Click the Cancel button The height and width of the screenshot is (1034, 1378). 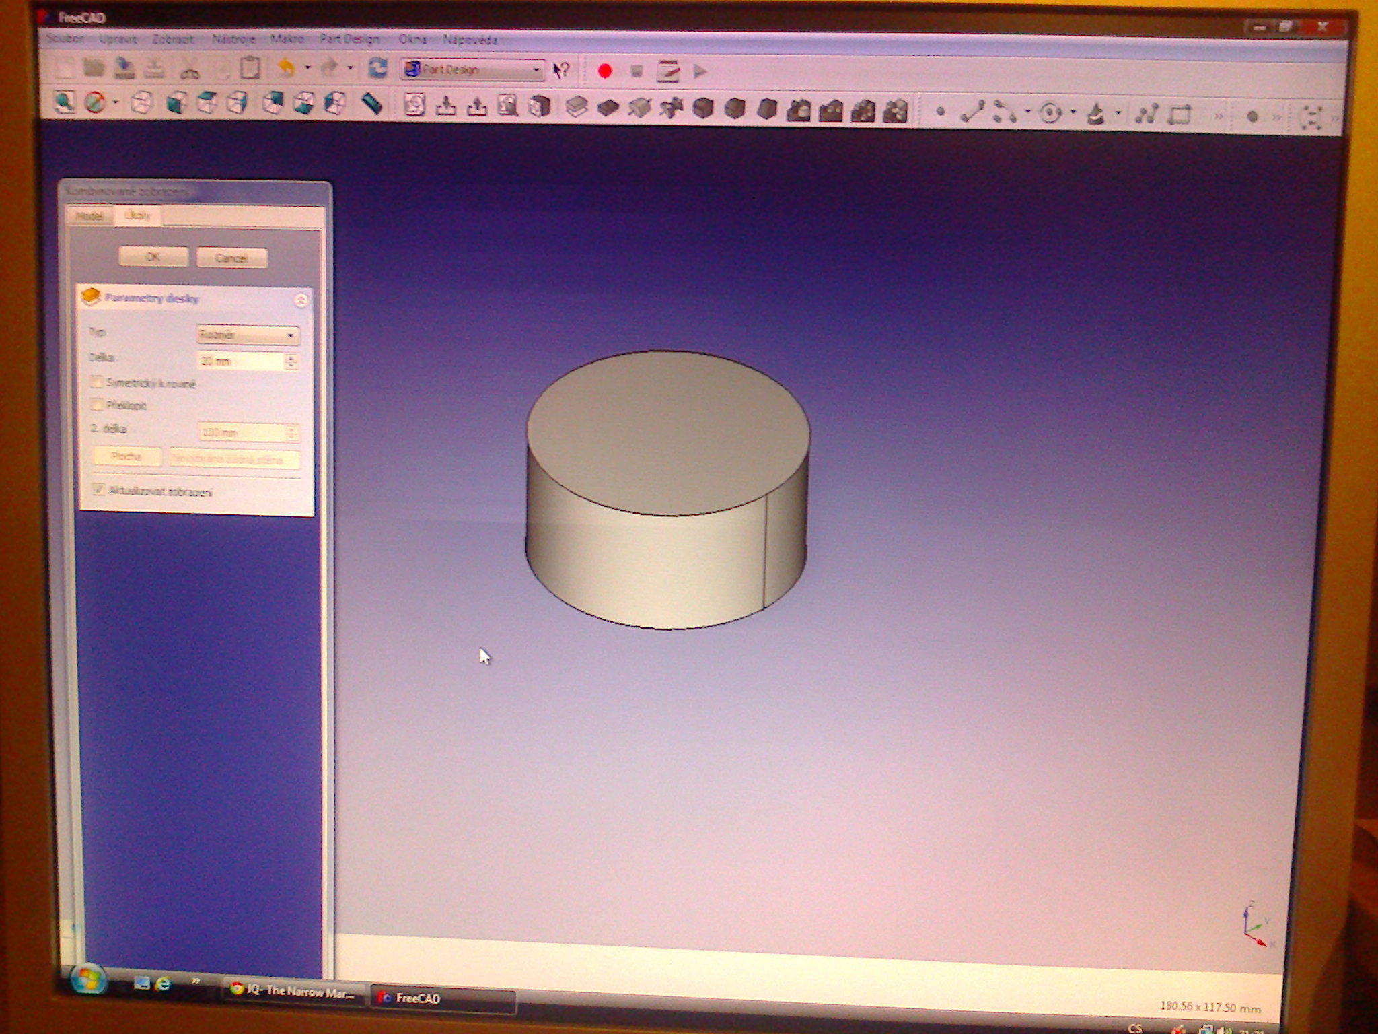pyautogui.click(x=231, y=258)
